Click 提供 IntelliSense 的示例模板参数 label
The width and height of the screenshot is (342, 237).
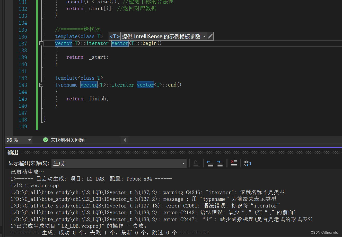pos(161,36)
